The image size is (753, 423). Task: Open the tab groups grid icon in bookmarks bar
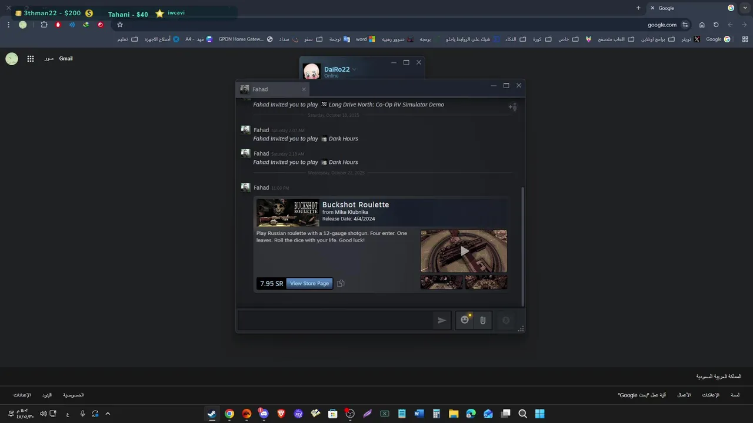(x=745, y=39)
